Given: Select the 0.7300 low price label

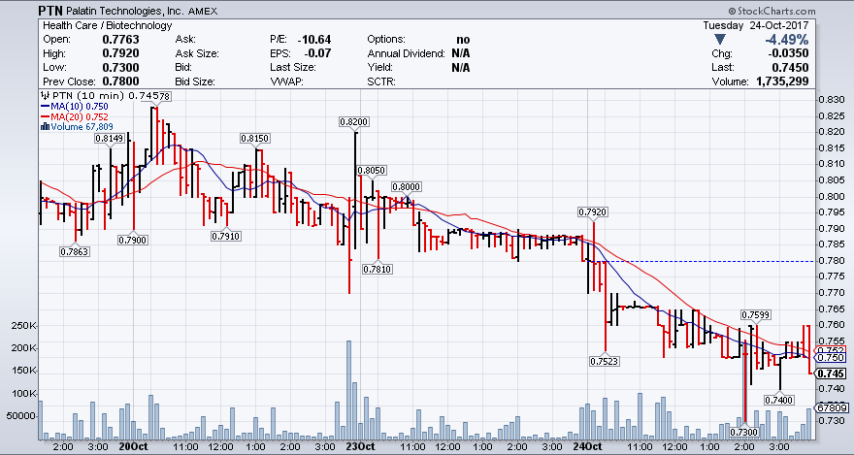Looking at the screenshot, I should [x=746, y=431].
